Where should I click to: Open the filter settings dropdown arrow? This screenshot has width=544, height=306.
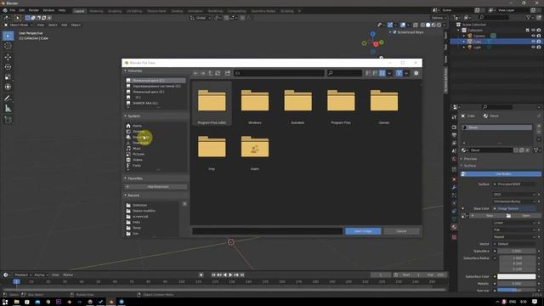[406, 73]
